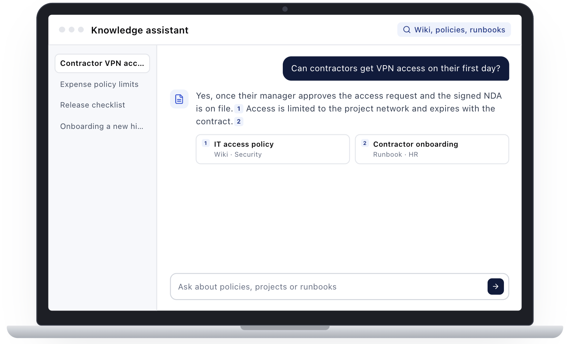Open the Release checklist conversation

click(x=93, y=105)
